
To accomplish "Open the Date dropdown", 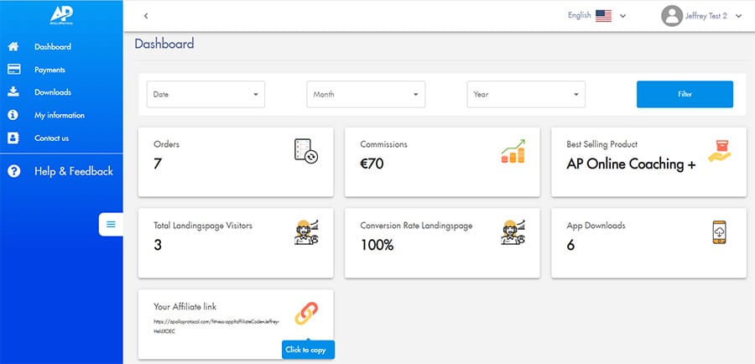I will [x=206, y=95].
